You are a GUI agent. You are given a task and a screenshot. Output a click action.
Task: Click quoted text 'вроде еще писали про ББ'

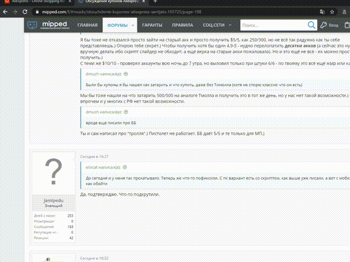coord(111,123)
